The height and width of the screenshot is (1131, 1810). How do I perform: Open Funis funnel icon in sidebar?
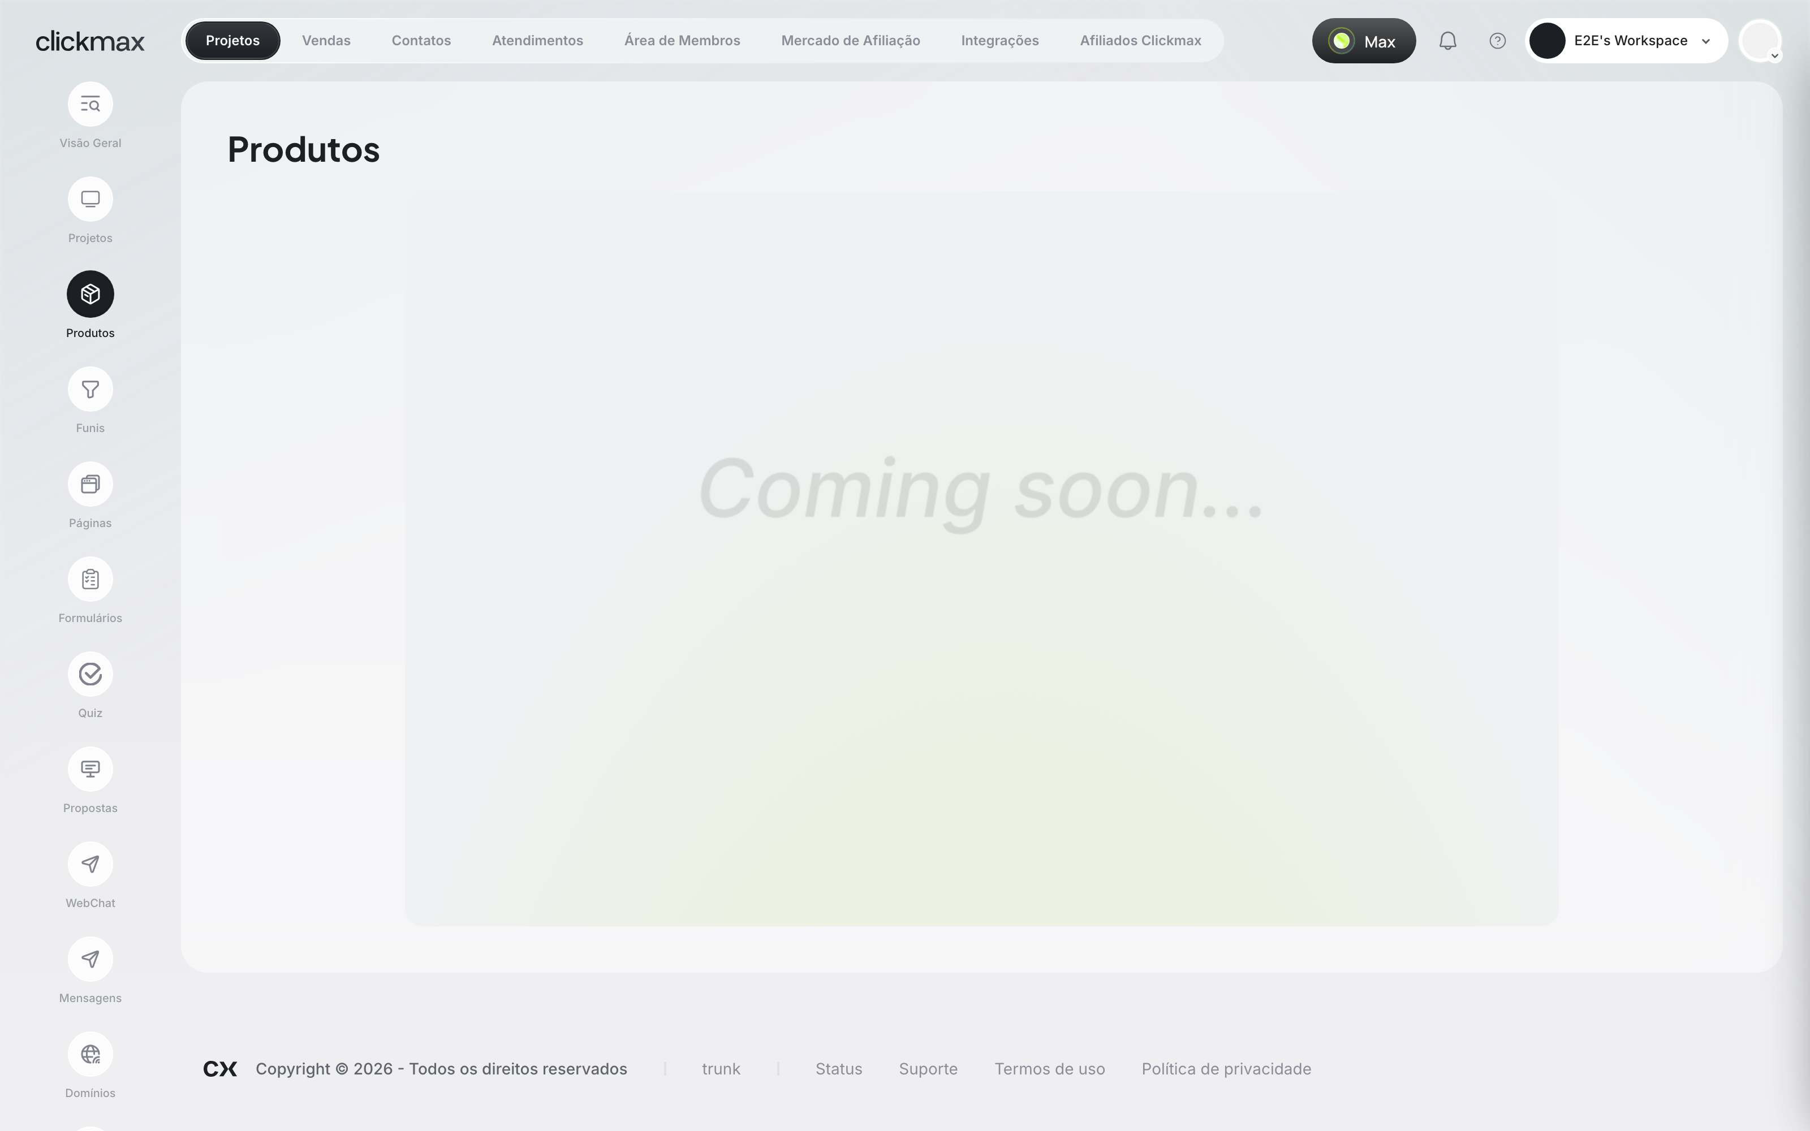pyautogui.click(x=90, y=389)
